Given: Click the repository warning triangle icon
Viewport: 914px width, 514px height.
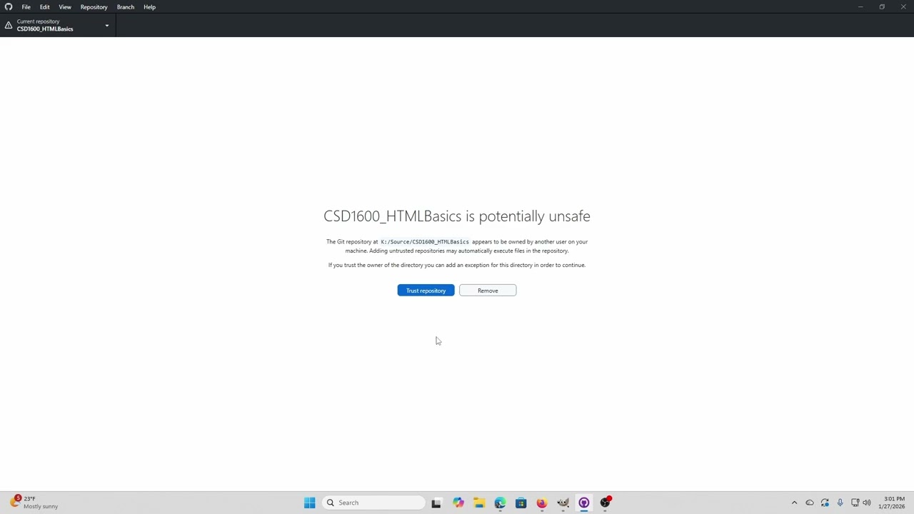Looking at the screenshot, I should 9,25.
